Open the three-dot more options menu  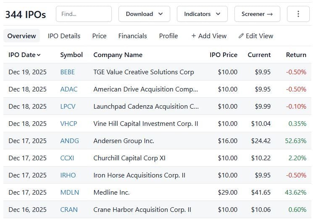(298, 14)
